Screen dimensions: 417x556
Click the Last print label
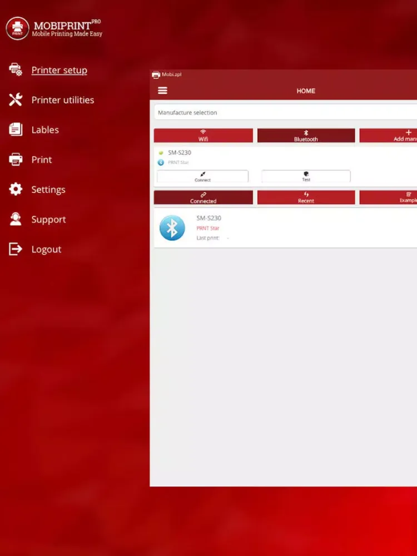[x=208, y=238]
